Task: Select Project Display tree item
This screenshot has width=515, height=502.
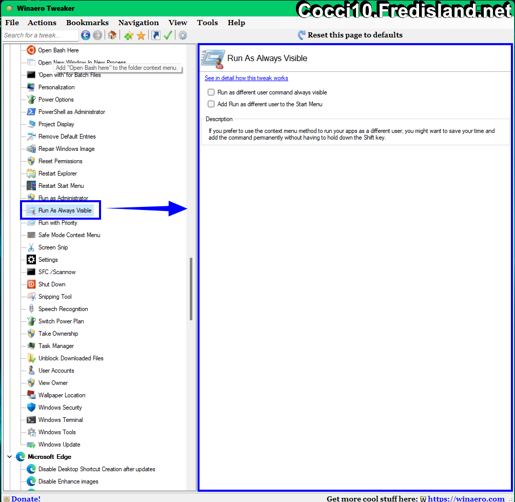Action: [56, 124]
